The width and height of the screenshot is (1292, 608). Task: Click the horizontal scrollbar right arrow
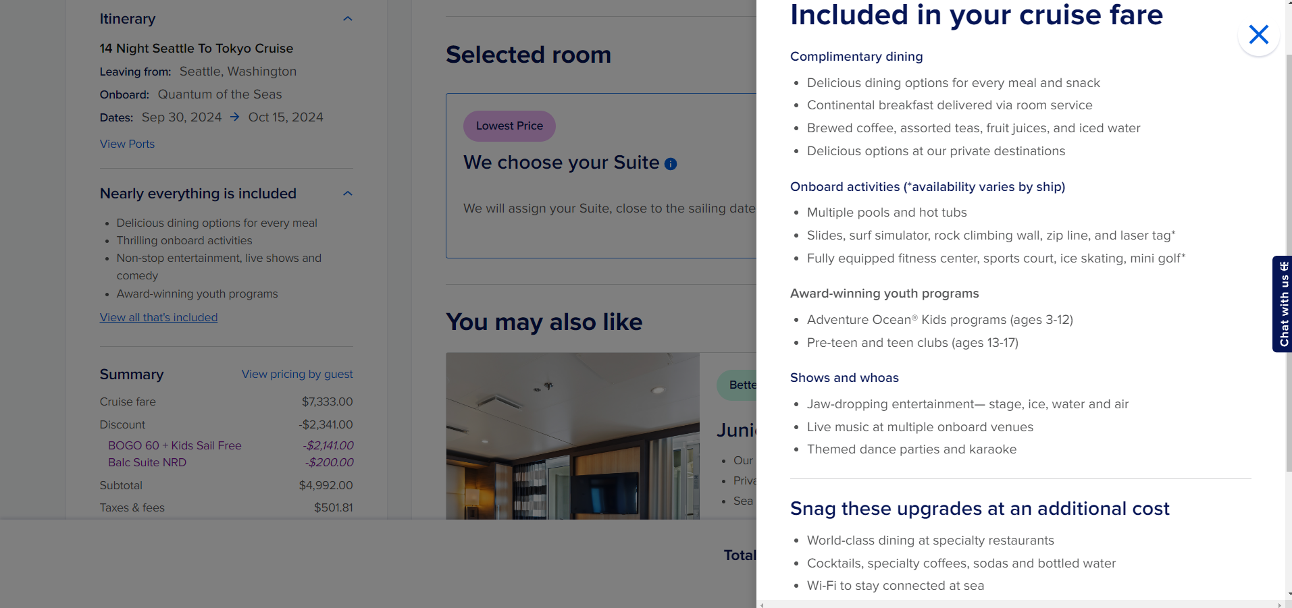pyautogui.click(x=1279, y=605)
